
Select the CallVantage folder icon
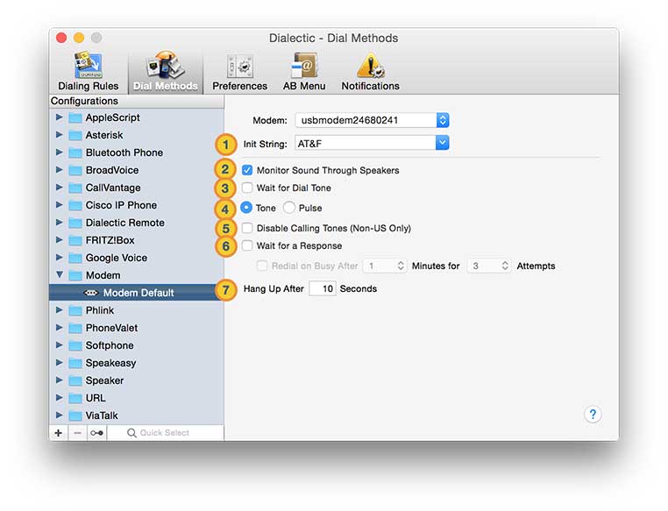pos(75,188)
